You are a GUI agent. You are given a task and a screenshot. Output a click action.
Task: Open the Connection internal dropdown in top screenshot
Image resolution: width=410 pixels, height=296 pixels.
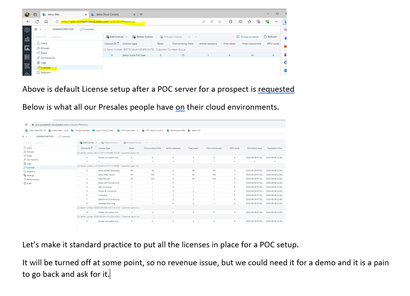tap(66, 37)
